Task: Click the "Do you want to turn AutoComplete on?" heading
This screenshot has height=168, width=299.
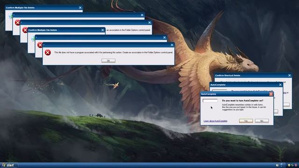Action: [x=242, y=100]
